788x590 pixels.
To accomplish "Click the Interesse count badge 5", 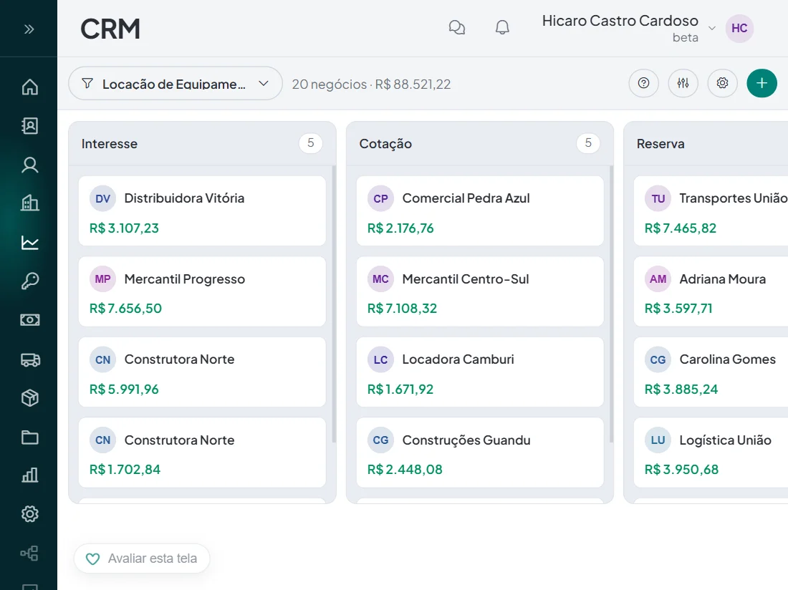I will (311, 143).
